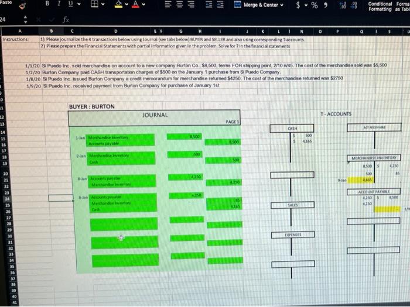Screen dimensions: 410x307
Task: Apply the yellow fill color bucket
Action: coord(119,4)
